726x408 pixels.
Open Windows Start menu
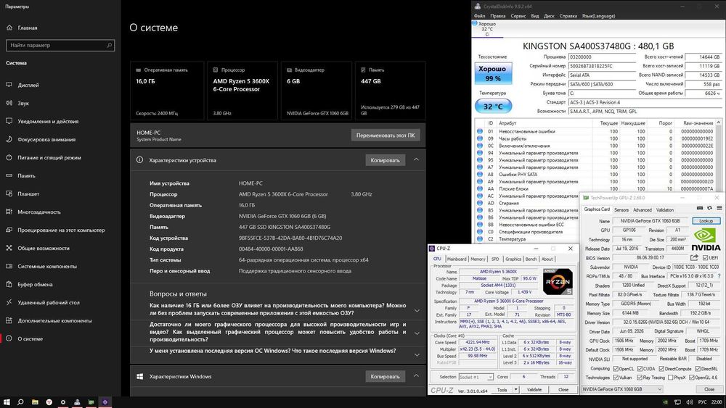(7, 402)
